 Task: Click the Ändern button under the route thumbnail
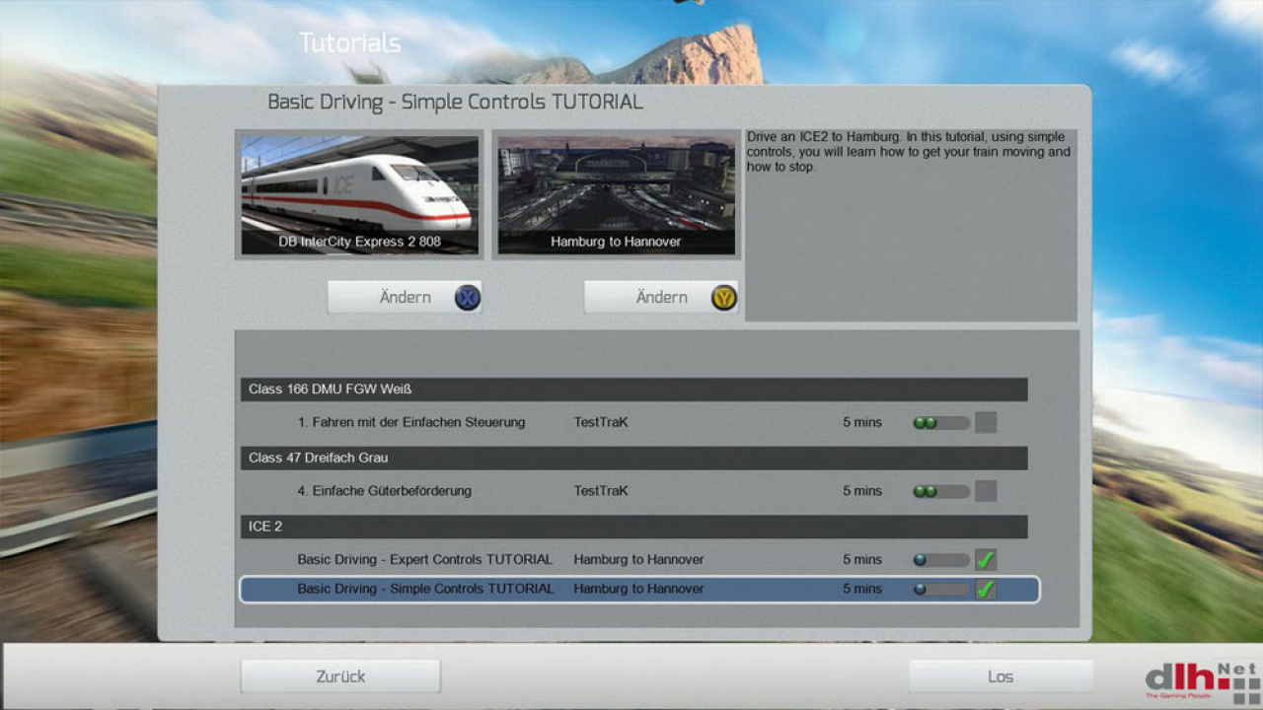click(x=661, y=297)
